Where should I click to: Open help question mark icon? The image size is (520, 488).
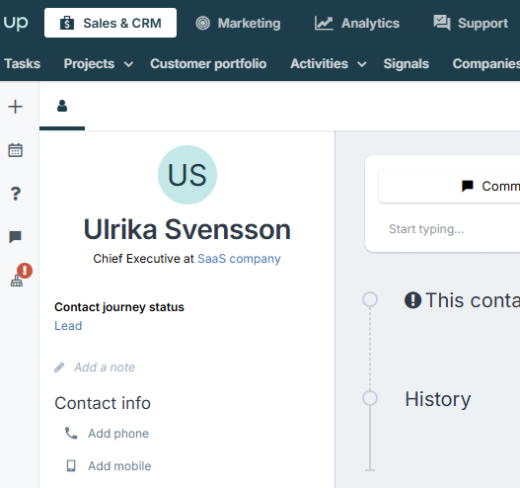[16, 194]
